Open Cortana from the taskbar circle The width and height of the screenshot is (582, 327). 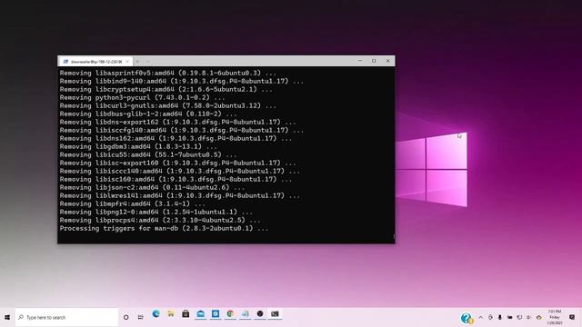point(126,317)
